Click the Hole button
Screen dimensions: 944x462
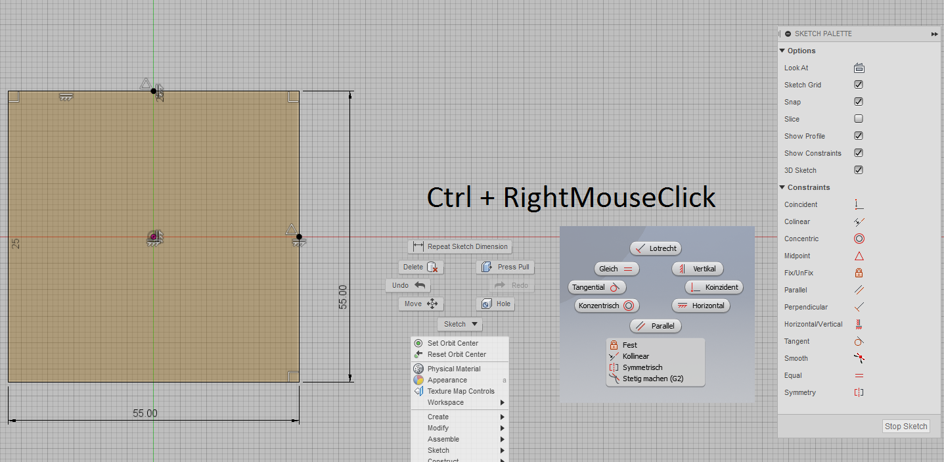coord(495,304)
